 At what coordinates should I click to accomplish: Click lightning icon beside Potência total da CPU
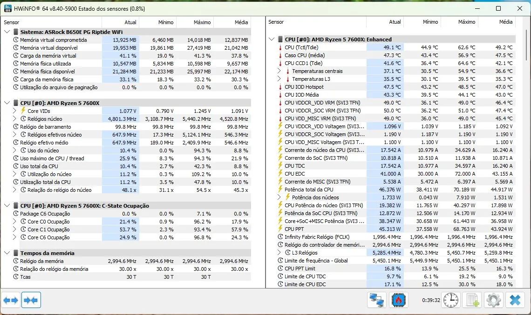(x=280, y=190)
